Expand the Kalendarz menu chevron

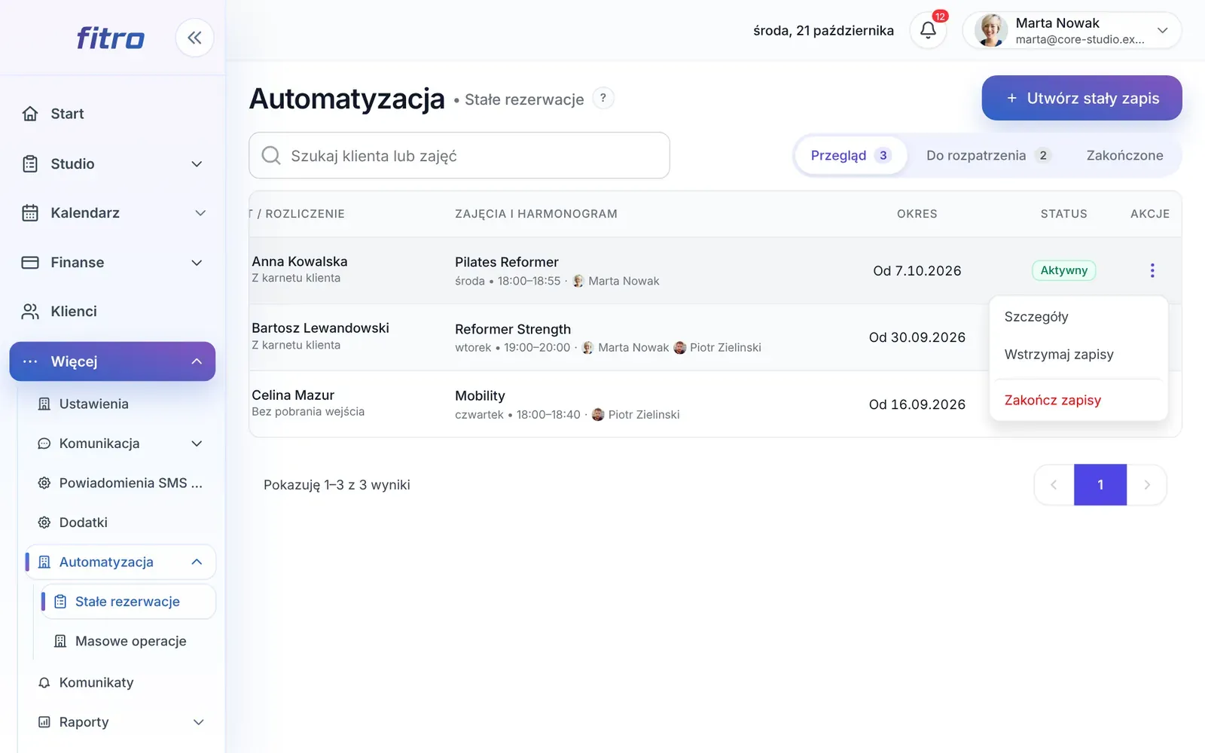tap(200, 213)
